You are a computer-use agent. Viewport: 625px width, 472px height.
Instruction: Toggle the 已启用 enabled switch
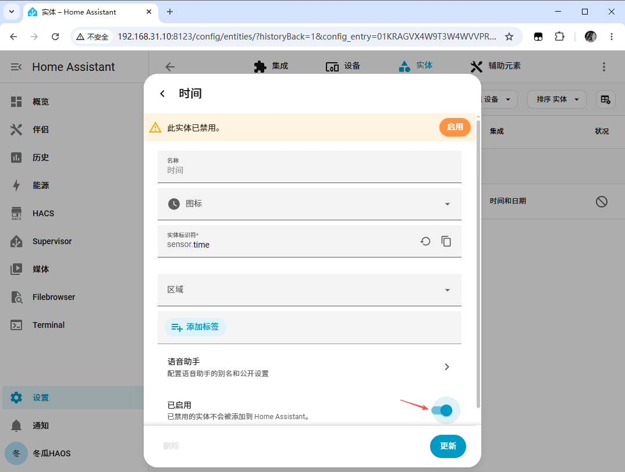point(442,410)
